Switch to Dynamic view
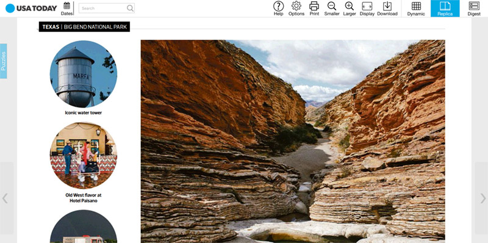Image resolution: width=488 pixels, height=243 pixels. 416,9
